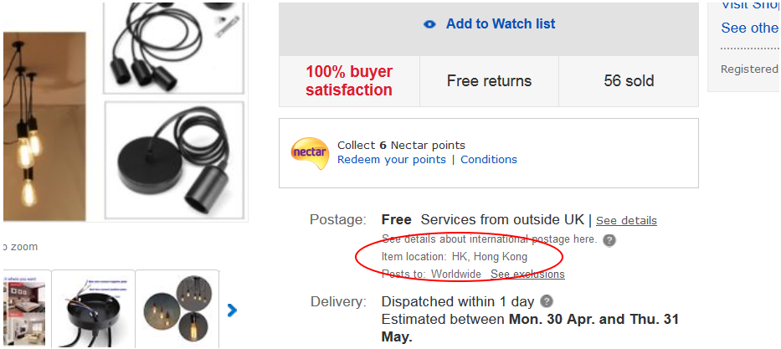Show next thumbnails with the blue arrow

coord(233,311)
